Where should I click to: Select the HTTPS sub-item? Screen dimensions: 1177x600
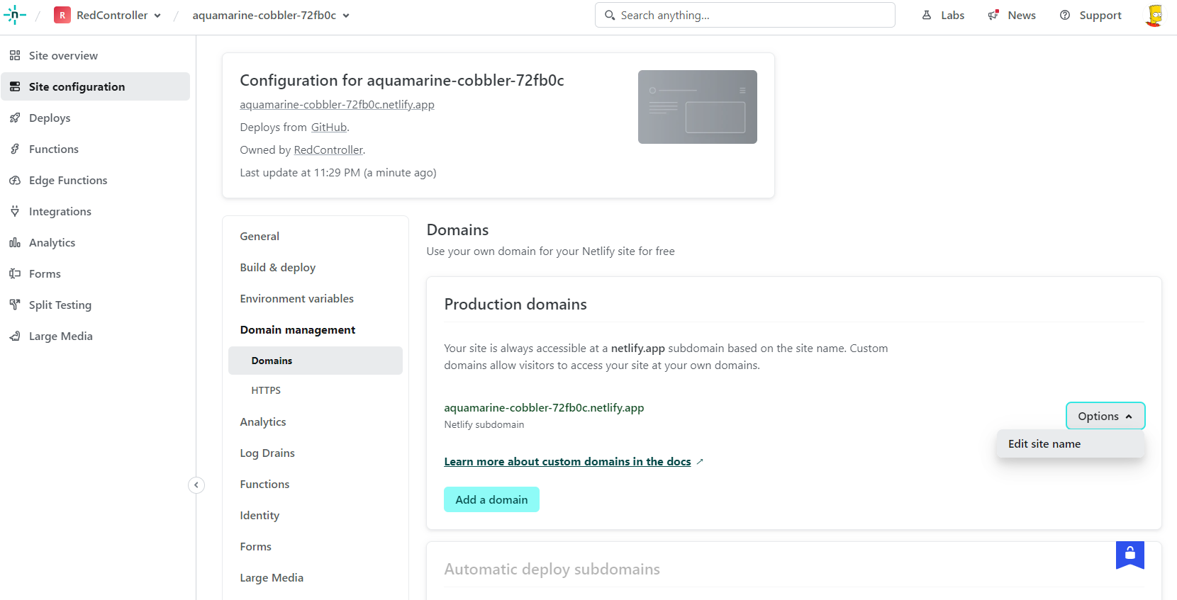266,390
